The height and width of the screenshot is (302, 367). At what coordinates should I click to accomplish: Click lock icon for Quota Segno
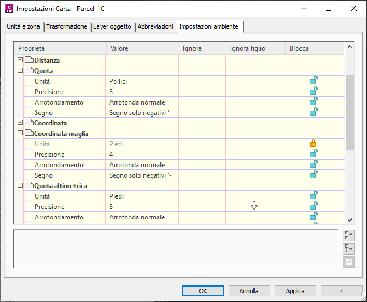coord(314,112)
